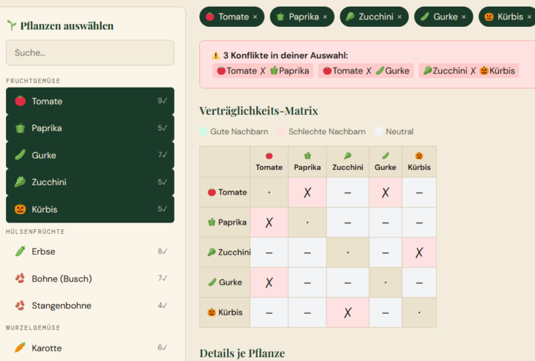Select Bohne (Busch) in the list

tap(90, 278)
